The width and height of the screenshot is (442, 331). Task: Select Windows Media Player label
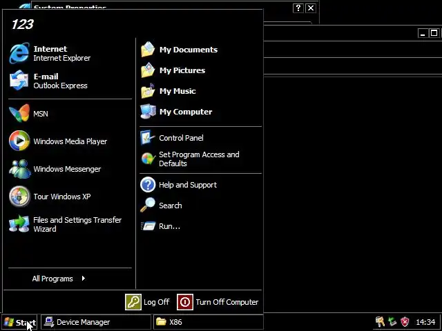(x=70, y=141)
